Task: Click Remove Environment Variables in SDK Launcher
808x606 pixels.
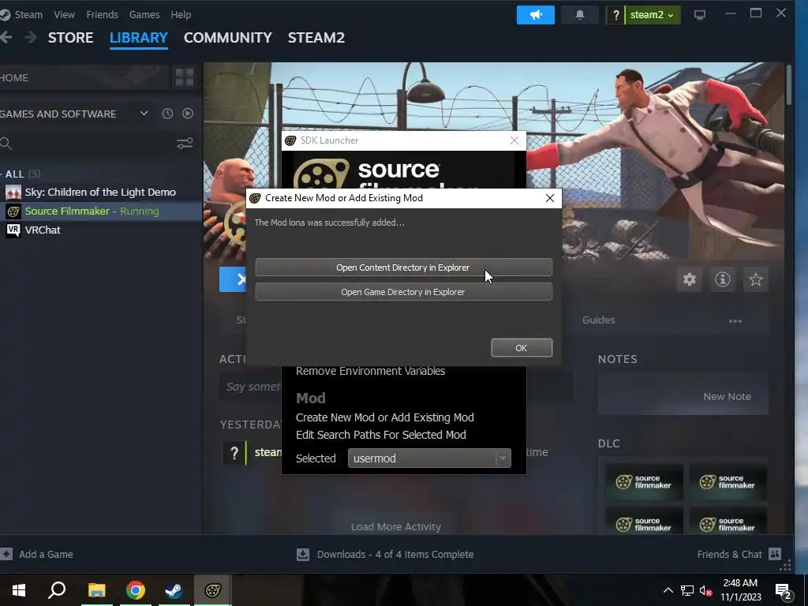Action: tap(371, 371)
